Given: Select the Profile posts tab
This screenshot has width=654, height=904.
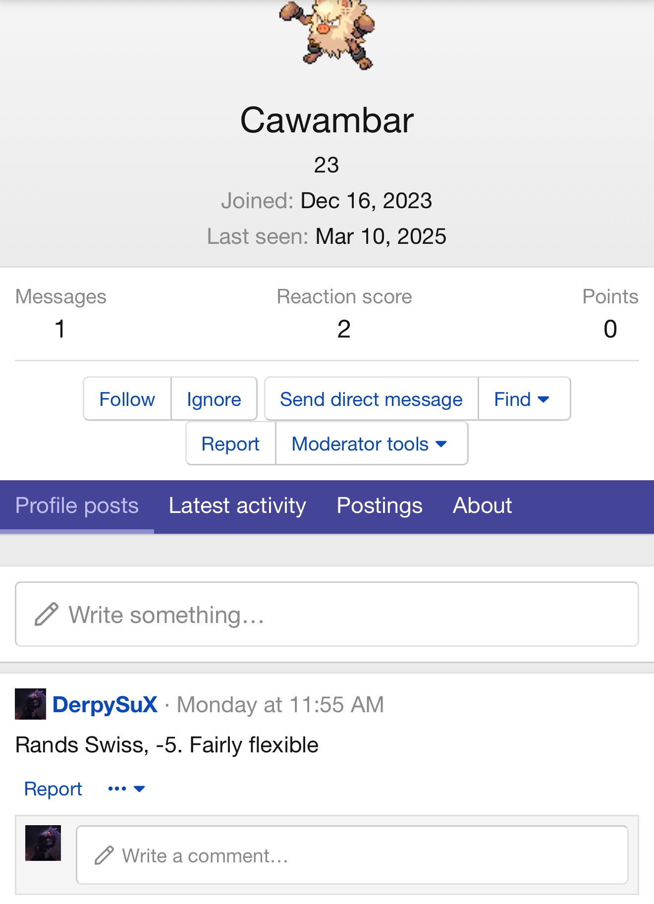Looking at the screenshot, I should point(77,506).
